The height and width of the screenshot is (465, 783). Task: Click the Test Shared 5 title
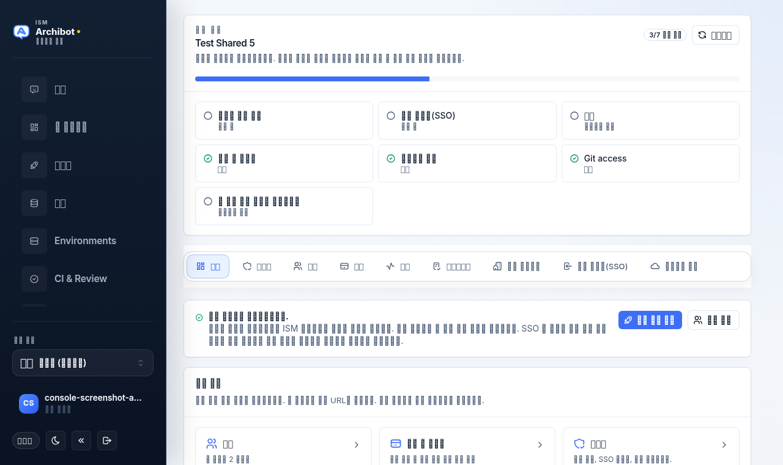[225, 43]
